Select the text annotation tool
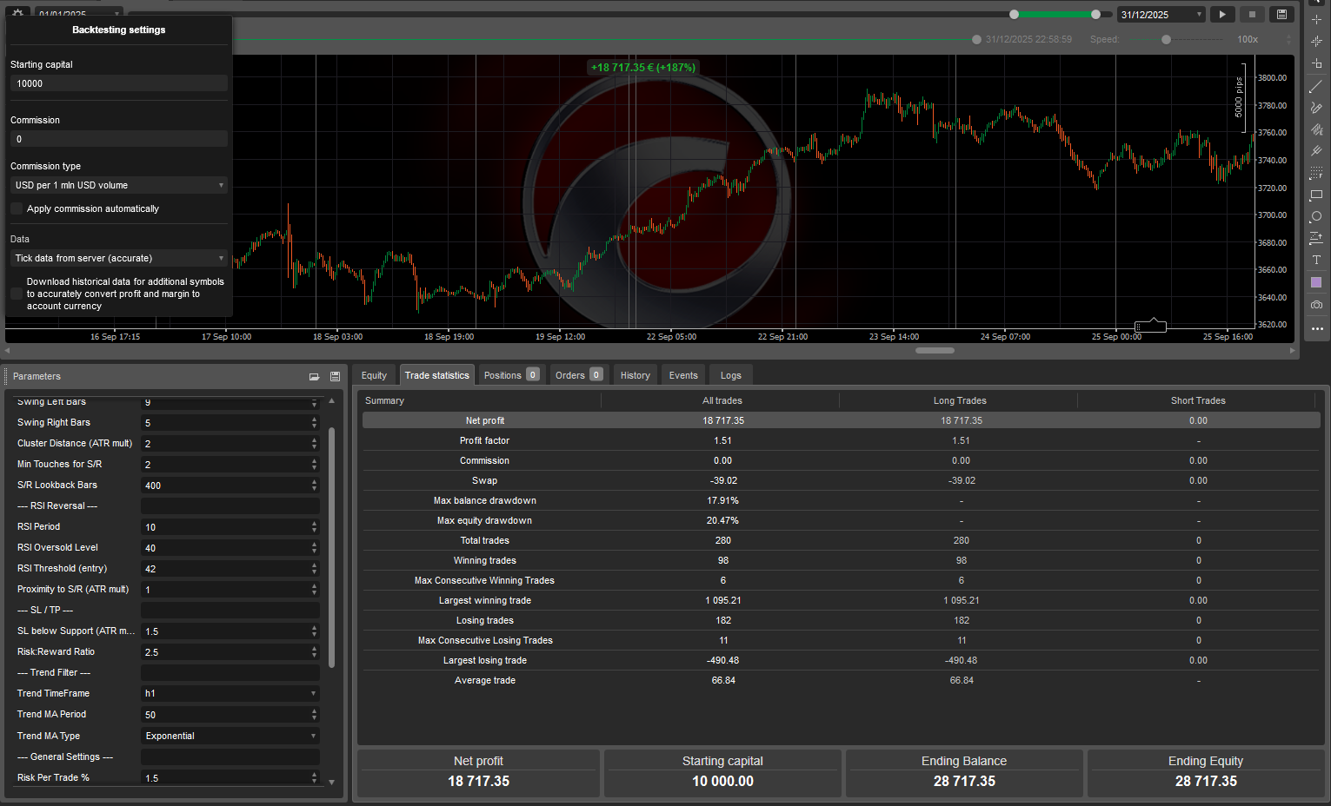 (x=1316, y=260)
